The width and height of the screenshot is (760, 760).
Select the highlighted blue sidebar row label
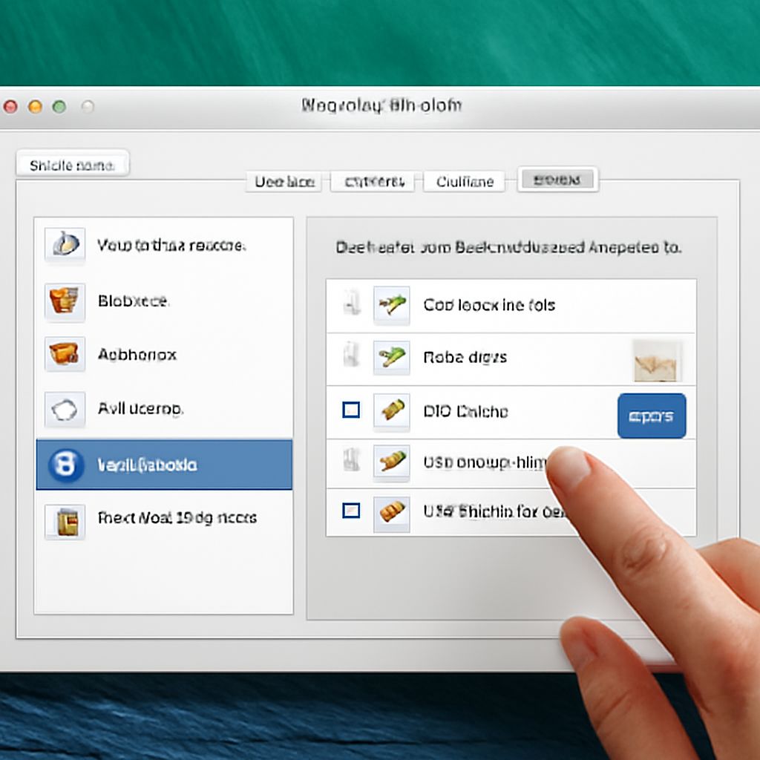(148, 465)
